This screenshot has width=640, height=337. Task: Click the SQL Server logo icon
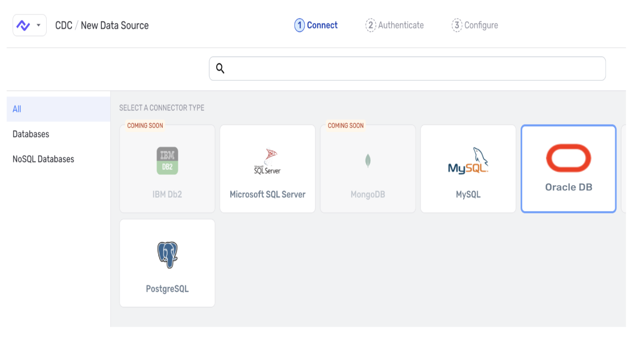tap(267, 161)
